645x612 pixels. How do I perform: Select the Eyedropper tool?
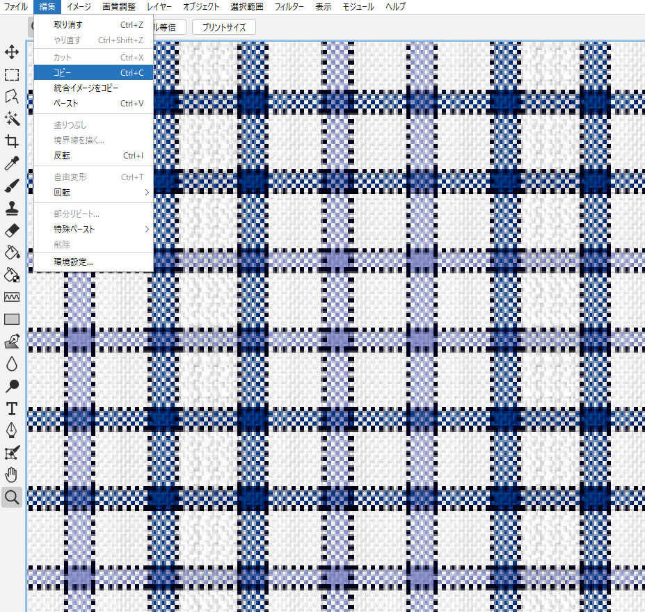click(x=12, y=163)
